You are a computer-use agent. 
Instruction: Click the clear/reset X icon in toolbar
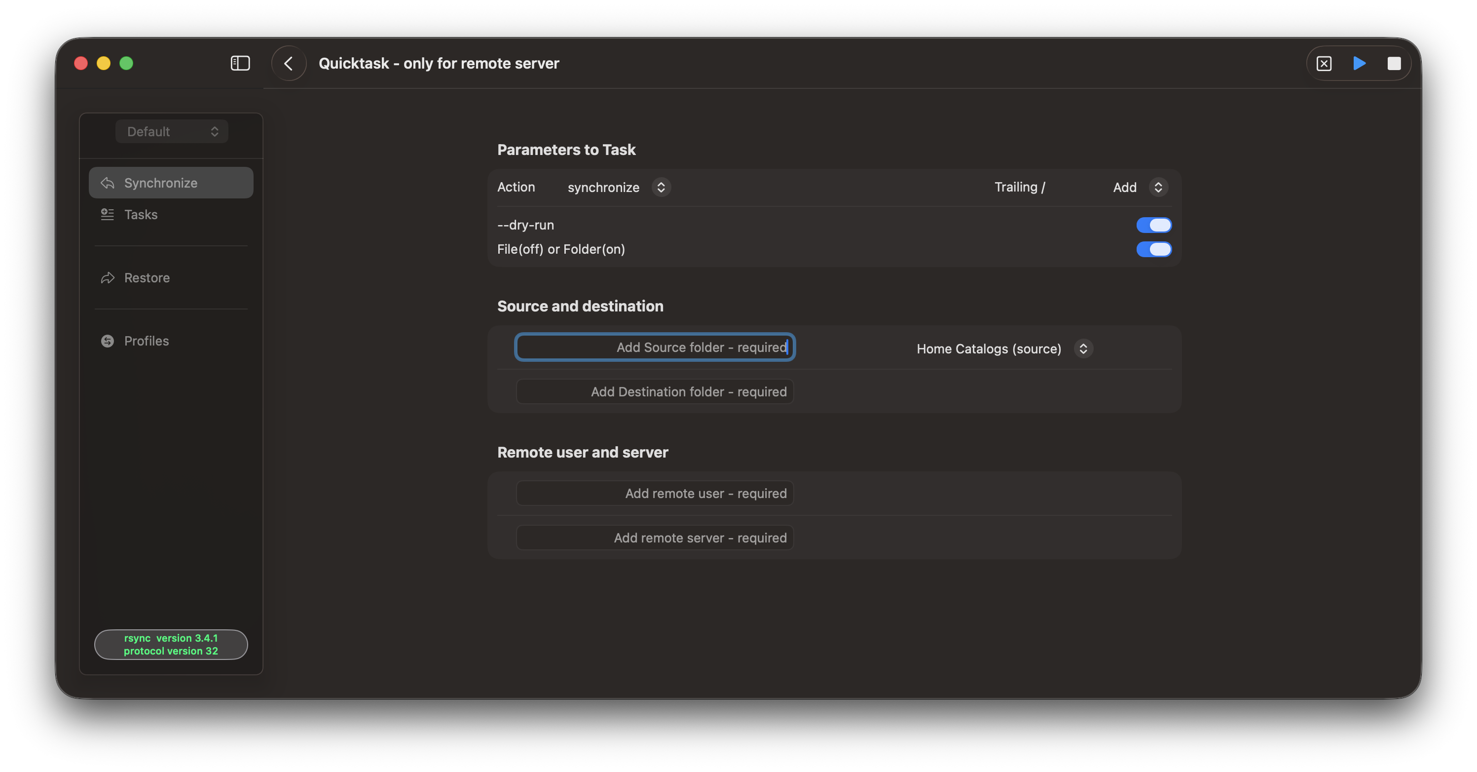[x=1324, y=63]
